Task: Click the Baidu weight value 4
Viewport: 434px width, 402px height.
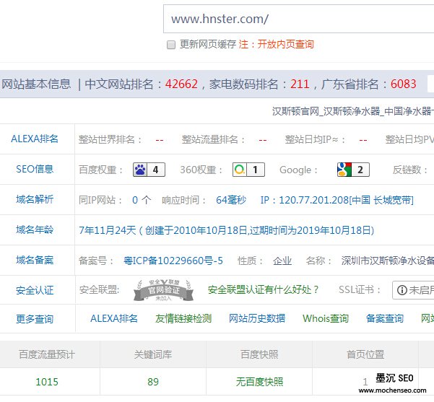Action: [156, 170]
